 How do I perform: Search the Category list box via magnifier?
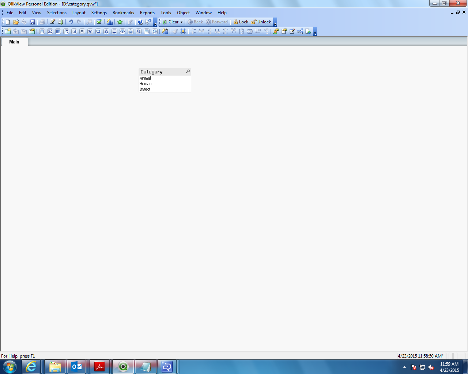[x=188, y=72]
